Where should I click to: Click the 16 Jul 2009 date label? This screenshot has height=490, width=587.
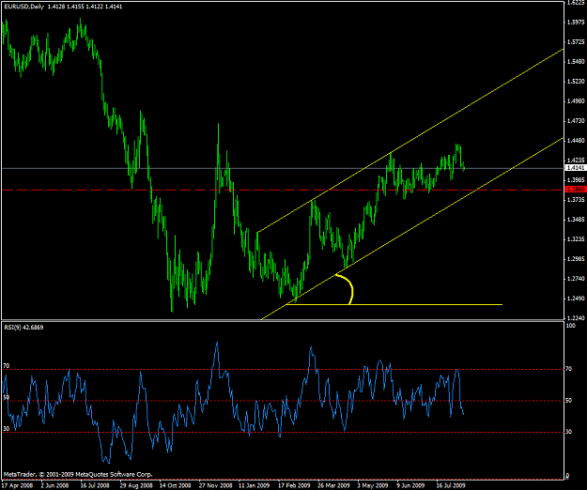[451, 485]
